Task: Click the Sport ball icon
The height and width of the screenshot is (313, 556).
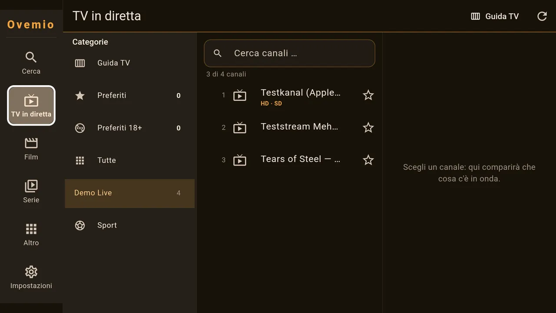Action: coord(80,225)
